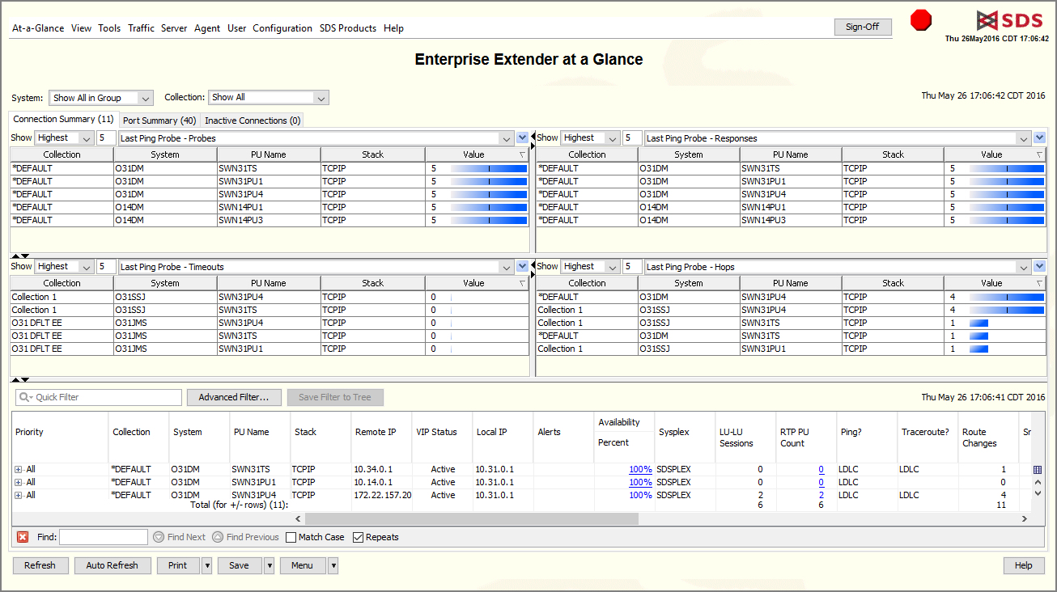Open the At-a-Glance menu
1057x592 pixels.
tap(38, 28)
